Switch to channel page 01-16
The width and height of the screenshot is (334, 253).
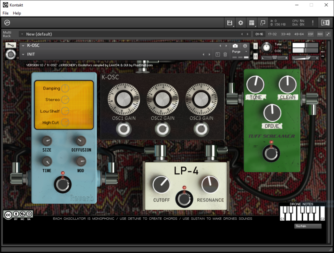point(259,34)
